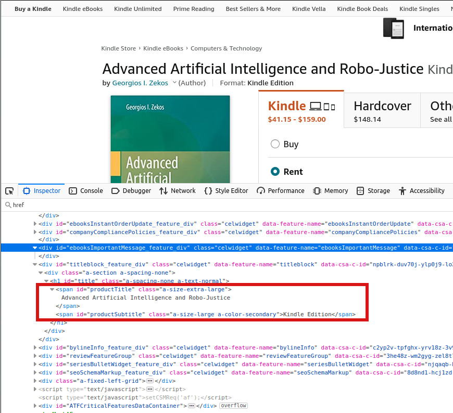
Task: Open the Memory tab
Action: coord(331,191)
